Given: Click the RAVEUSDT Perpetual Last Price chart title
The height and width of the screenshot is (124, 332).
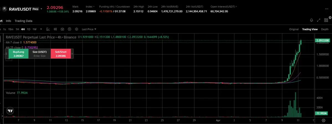Looking at the screenshot, I should pos(41,37).
